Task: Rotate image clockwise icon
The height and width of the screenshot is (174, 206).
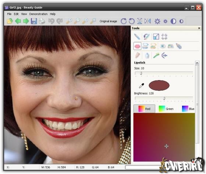Action: (124, 21)
